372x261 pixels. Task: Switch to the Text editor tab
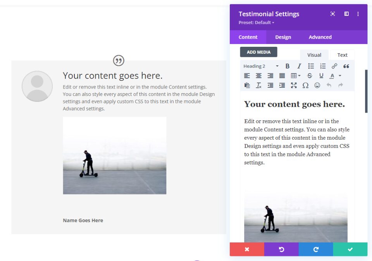[x=342, y=55]
